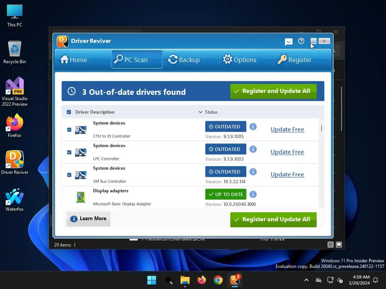Click the Display adapters circuit board icon
The image size is (386, 289).
coord(81,197)
